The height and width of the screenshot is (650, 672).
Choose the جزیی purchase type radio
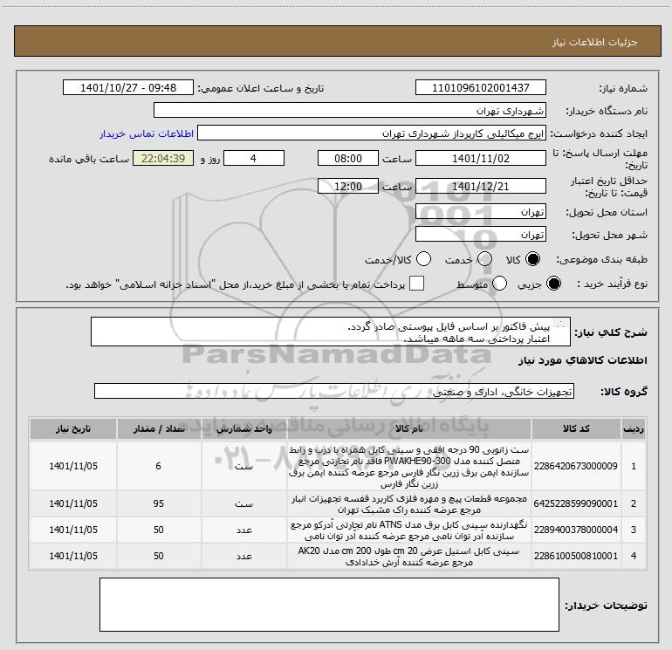pos(553,284)
